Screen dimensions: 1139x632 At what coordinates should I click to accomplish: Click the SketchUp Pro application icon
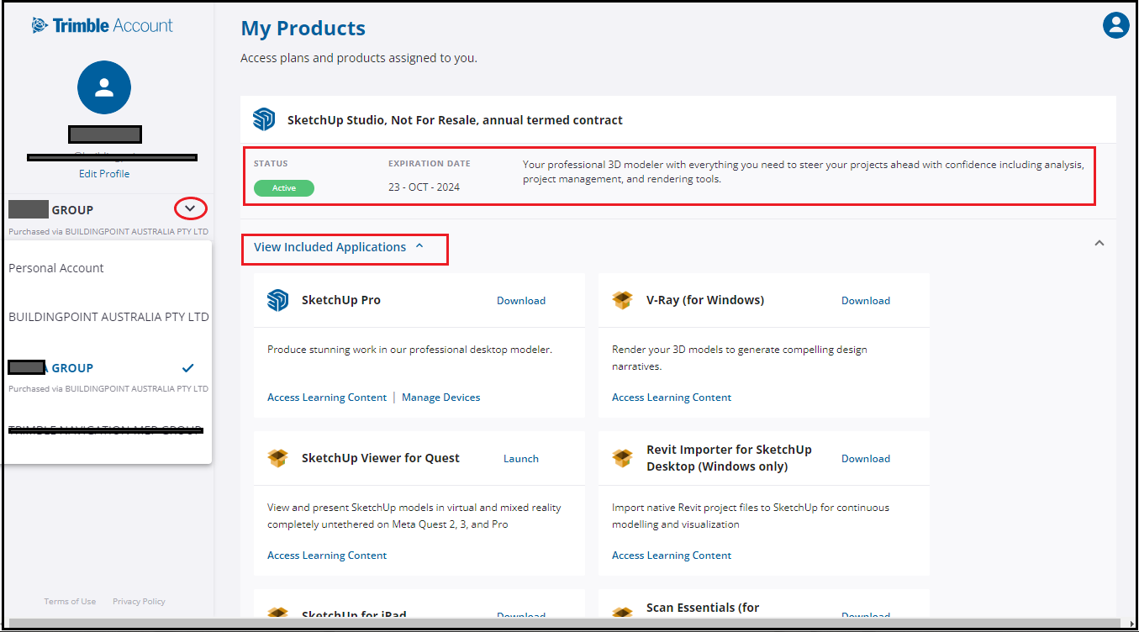[278, 300]
